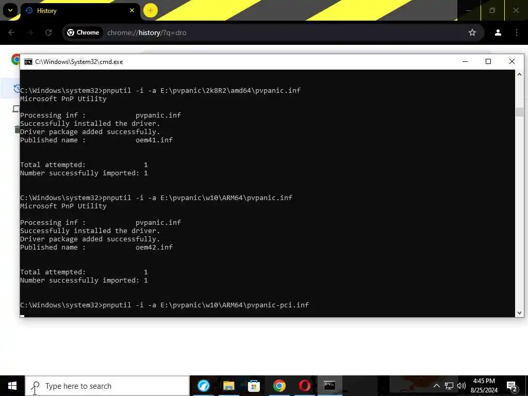The width and height of the screenshot is (528, 396).
Task: Click cmd scrollbar down arrow
Action: 519,313
